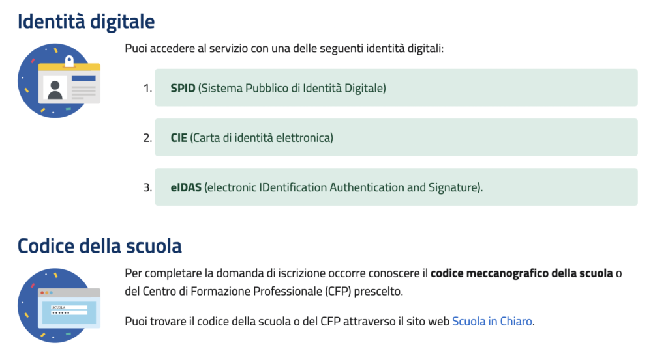Image resolution: width=668 pixels, height=358 pixels.
Task: Click the white clip atop the badge
Action: [x=69, y=61]
